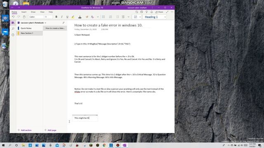Image resolution: width=264 pixels, height=148 pixels.
Task: Click the "That's it!" line
Action: (x=78, y=104)
